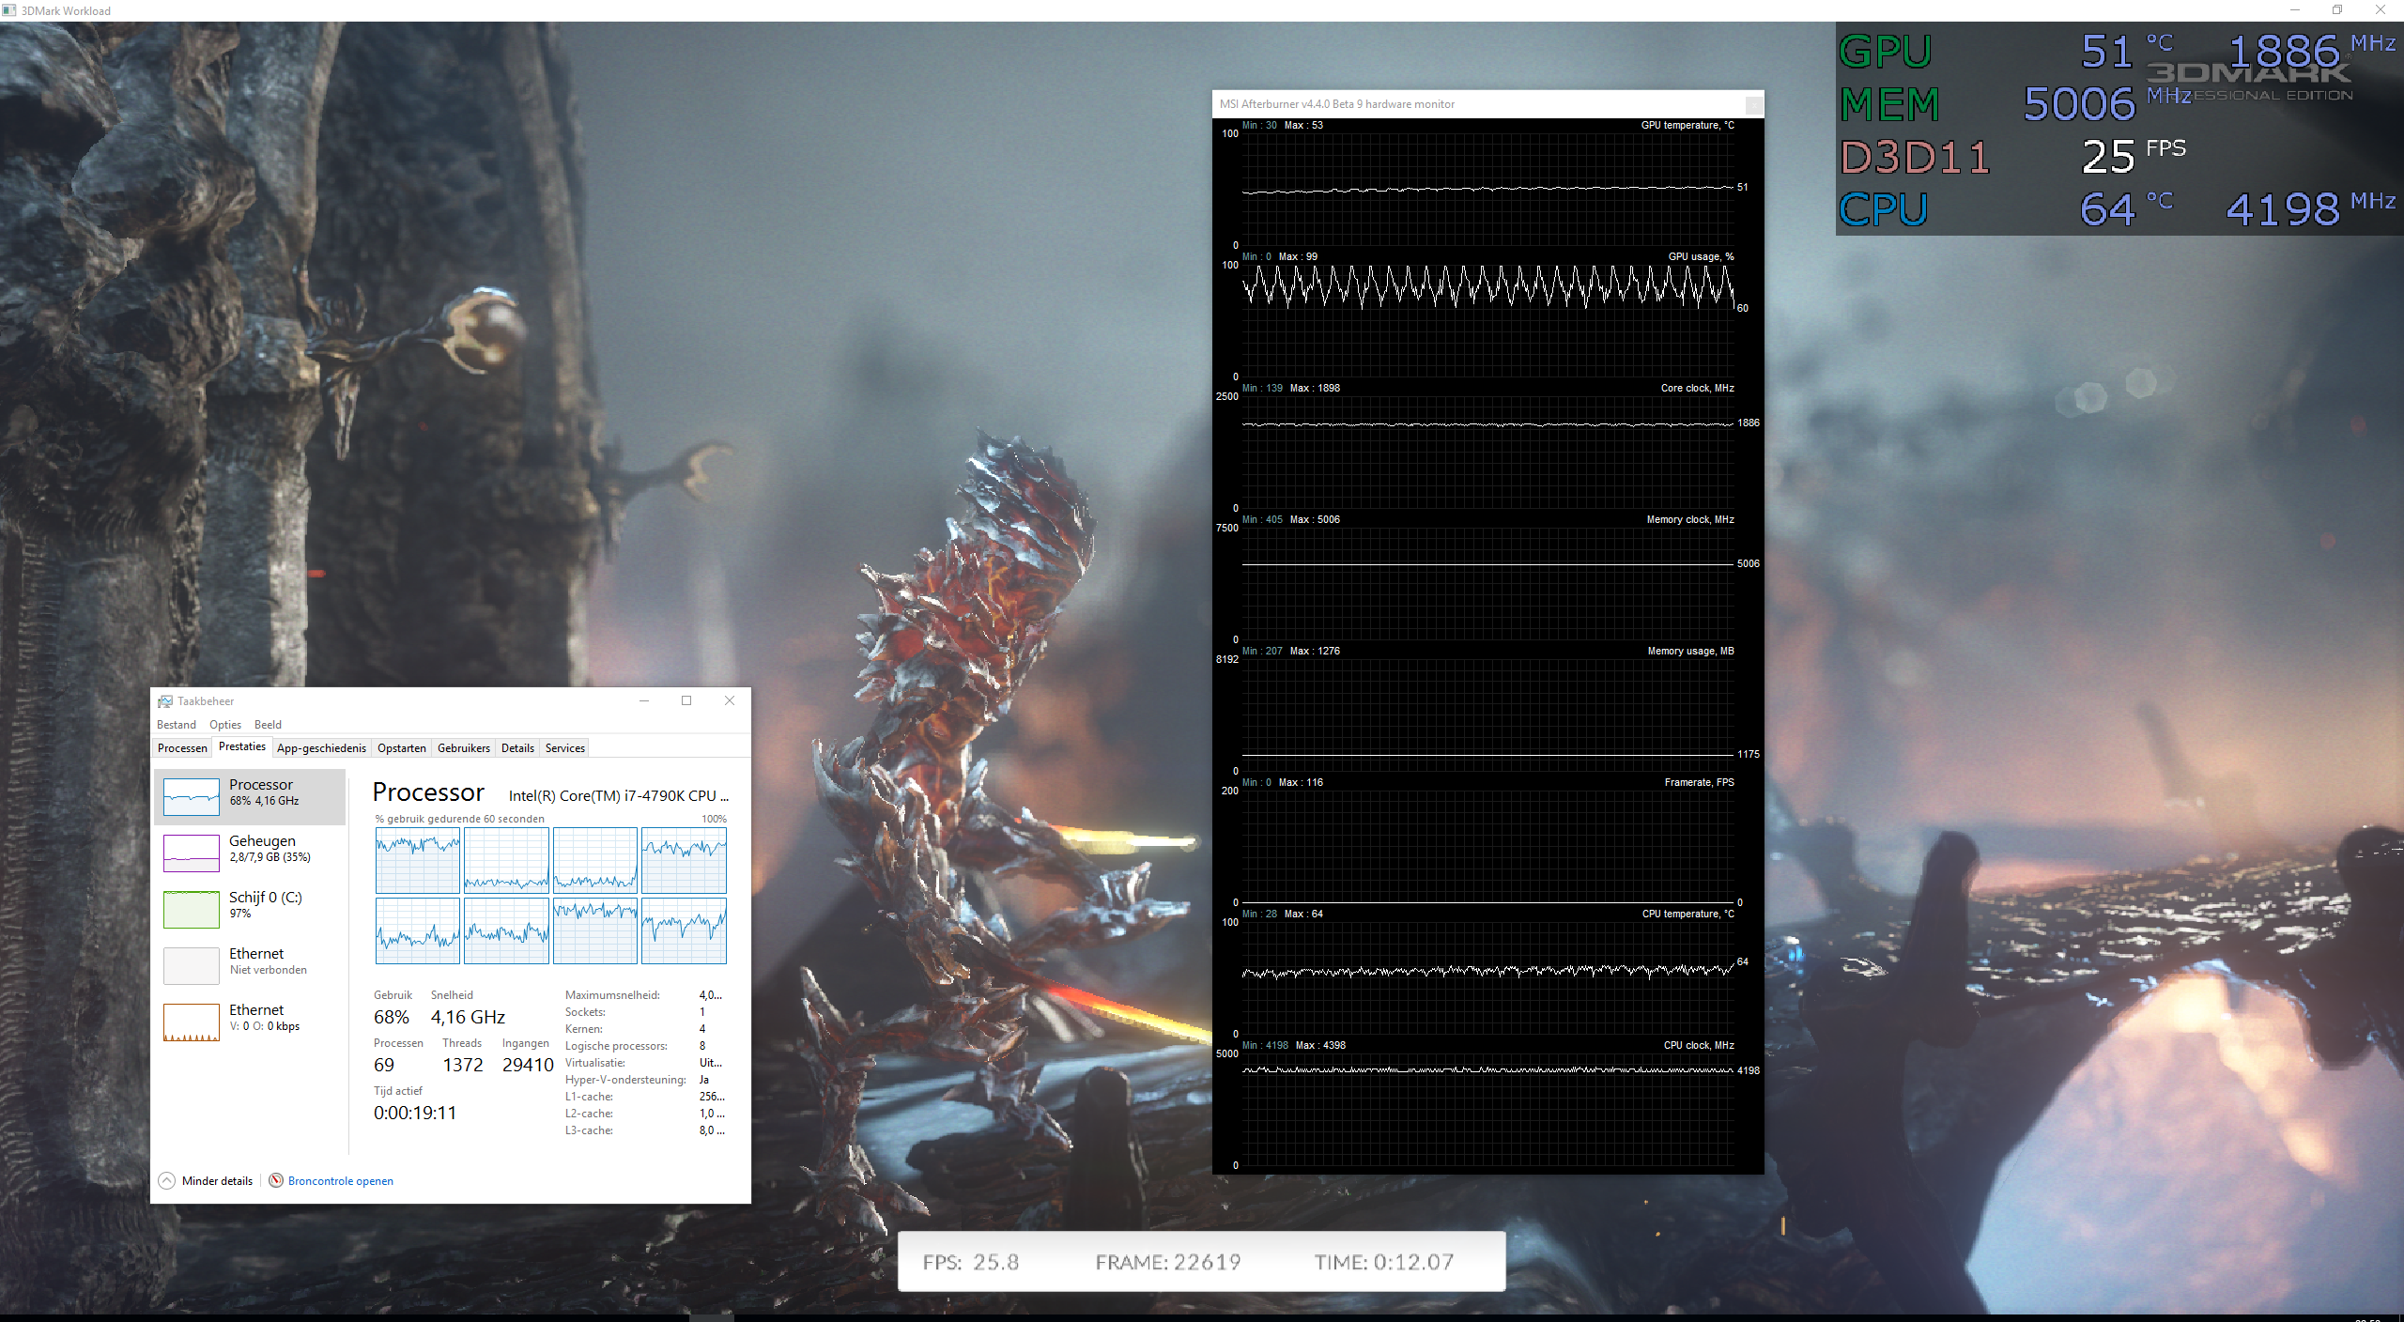Switch to the App-geschiedenis tab
The image size is (2404, 1322).
321,748
